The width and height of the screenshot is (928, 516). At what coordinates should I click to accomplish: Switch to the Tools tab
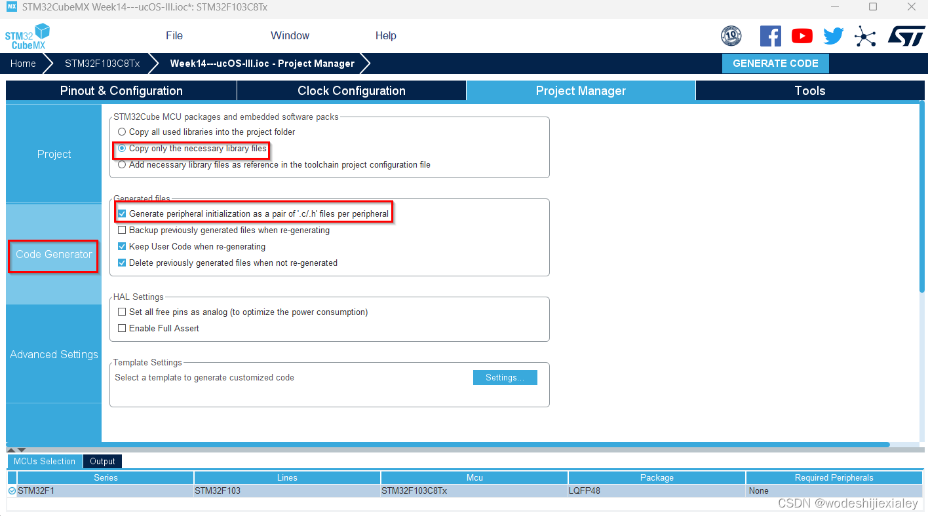coord(810,91)
